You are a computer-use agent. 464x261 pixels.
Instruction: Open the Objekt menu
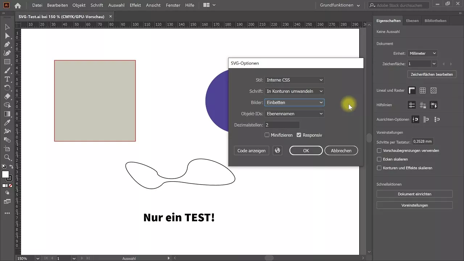tap(79, 5)
